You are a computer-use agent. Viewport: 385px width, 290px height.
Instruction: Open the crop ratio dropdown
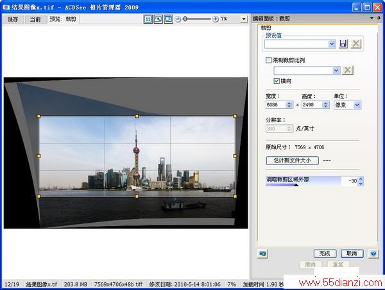[x=336, y=70]
